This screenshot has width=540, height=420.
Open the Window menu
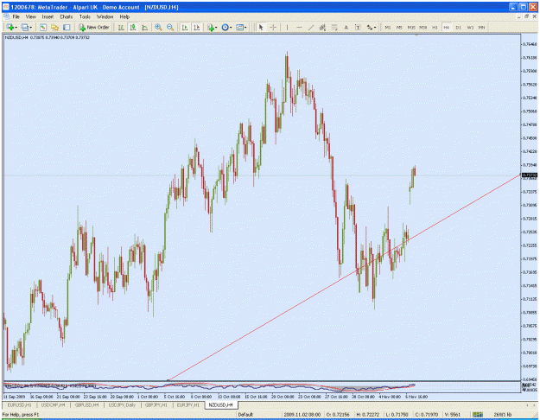click(x=105, y=16)
